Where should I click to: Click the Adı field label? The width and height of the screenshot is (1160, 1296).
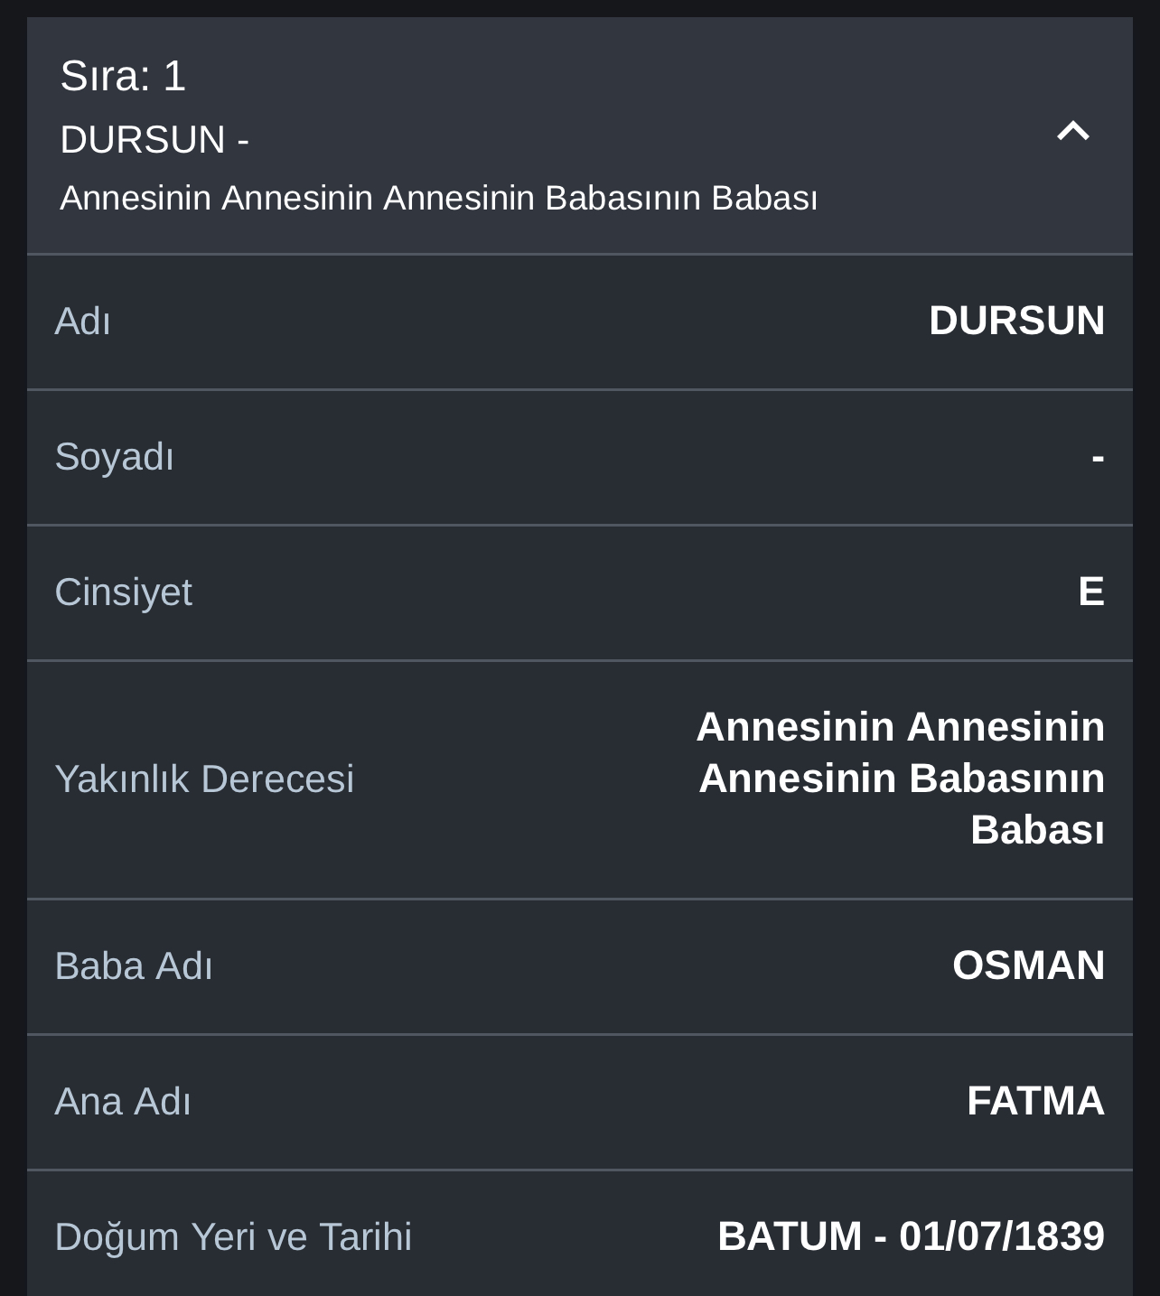click(82, 322)
